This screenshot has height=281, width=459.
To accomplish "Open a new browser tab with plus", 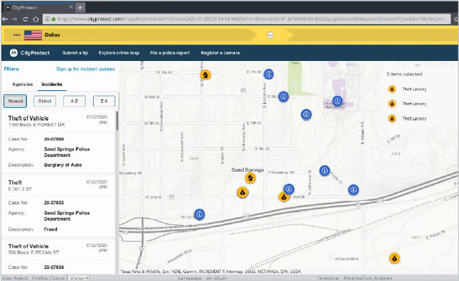I will click(x=80, y=8).
